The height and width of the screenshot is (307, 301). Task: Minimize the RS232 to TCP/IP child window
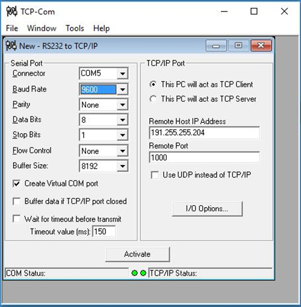[x=216, y=46]
